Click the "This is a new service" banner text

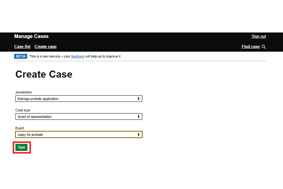(x=50, y=56)
